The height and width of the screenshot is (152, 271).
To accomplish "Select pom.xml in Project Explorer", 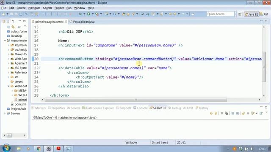I will pos(19,104).
